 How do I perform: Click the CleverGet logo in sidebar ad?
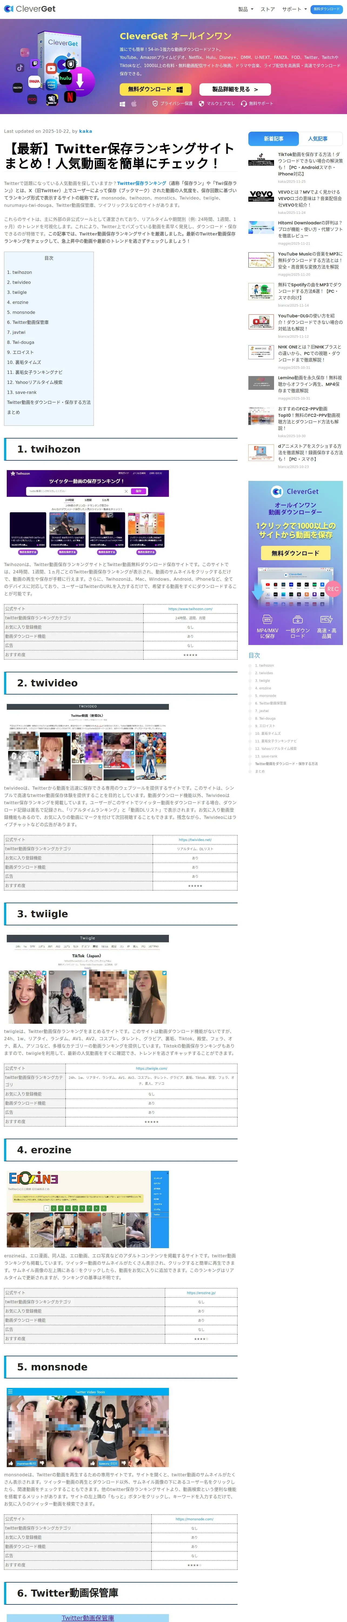(x=295, y=491)
